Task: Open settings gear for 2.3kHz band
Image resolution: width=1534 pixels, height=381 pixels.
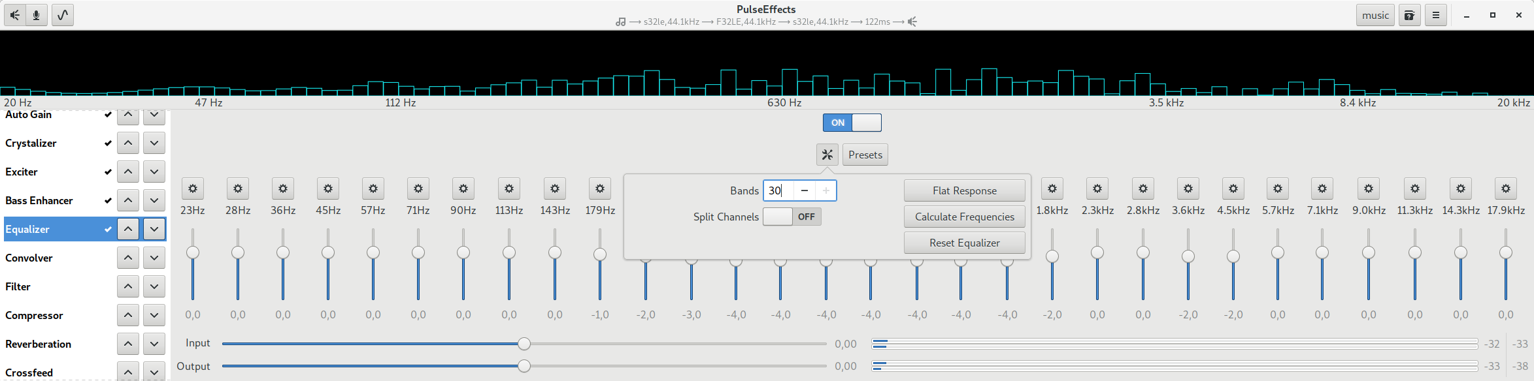Action: pos(1097,189)
